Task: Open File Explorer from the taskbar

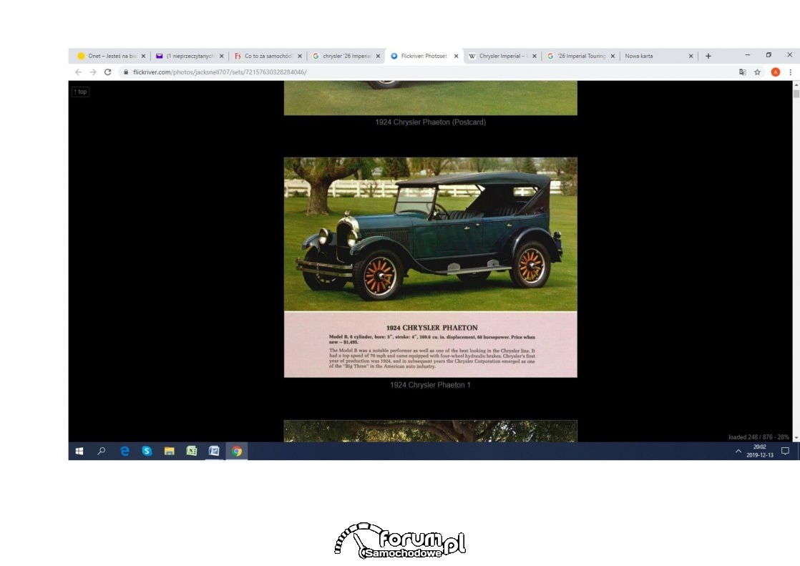Action: pyautogui.click(x=170, y=452)
